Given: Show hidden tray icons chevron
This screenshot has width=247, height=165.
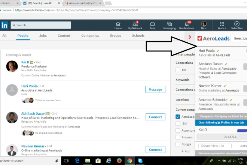Looking at the screenshot, I should [x=219, y=161].
